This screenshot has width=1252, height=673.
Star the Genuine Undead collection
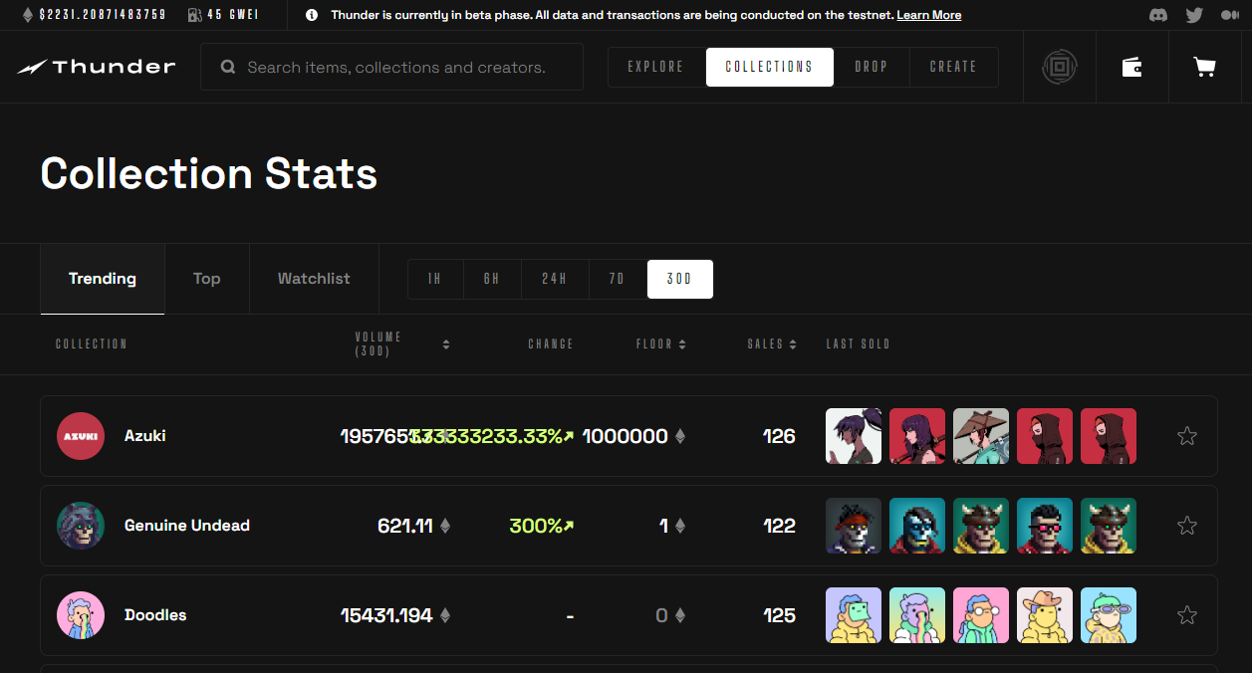click(1186, 526)
